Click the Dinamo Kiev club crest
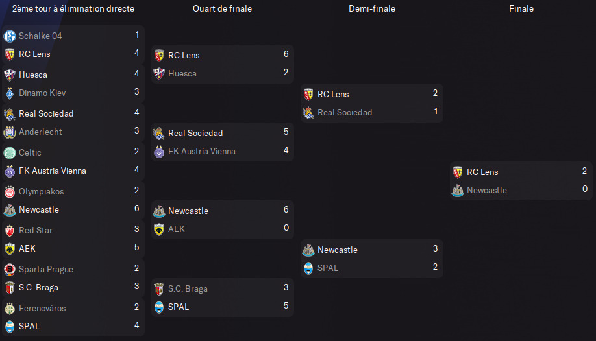Viewport: 596px width, 341px height. (x=10, y=93)
